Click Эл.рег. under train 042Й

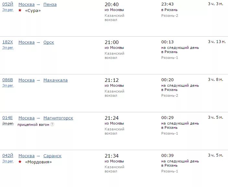click(8, 161)
